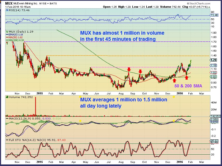Select the yellow marker in the MACD panel near May

tap(80, 121)
